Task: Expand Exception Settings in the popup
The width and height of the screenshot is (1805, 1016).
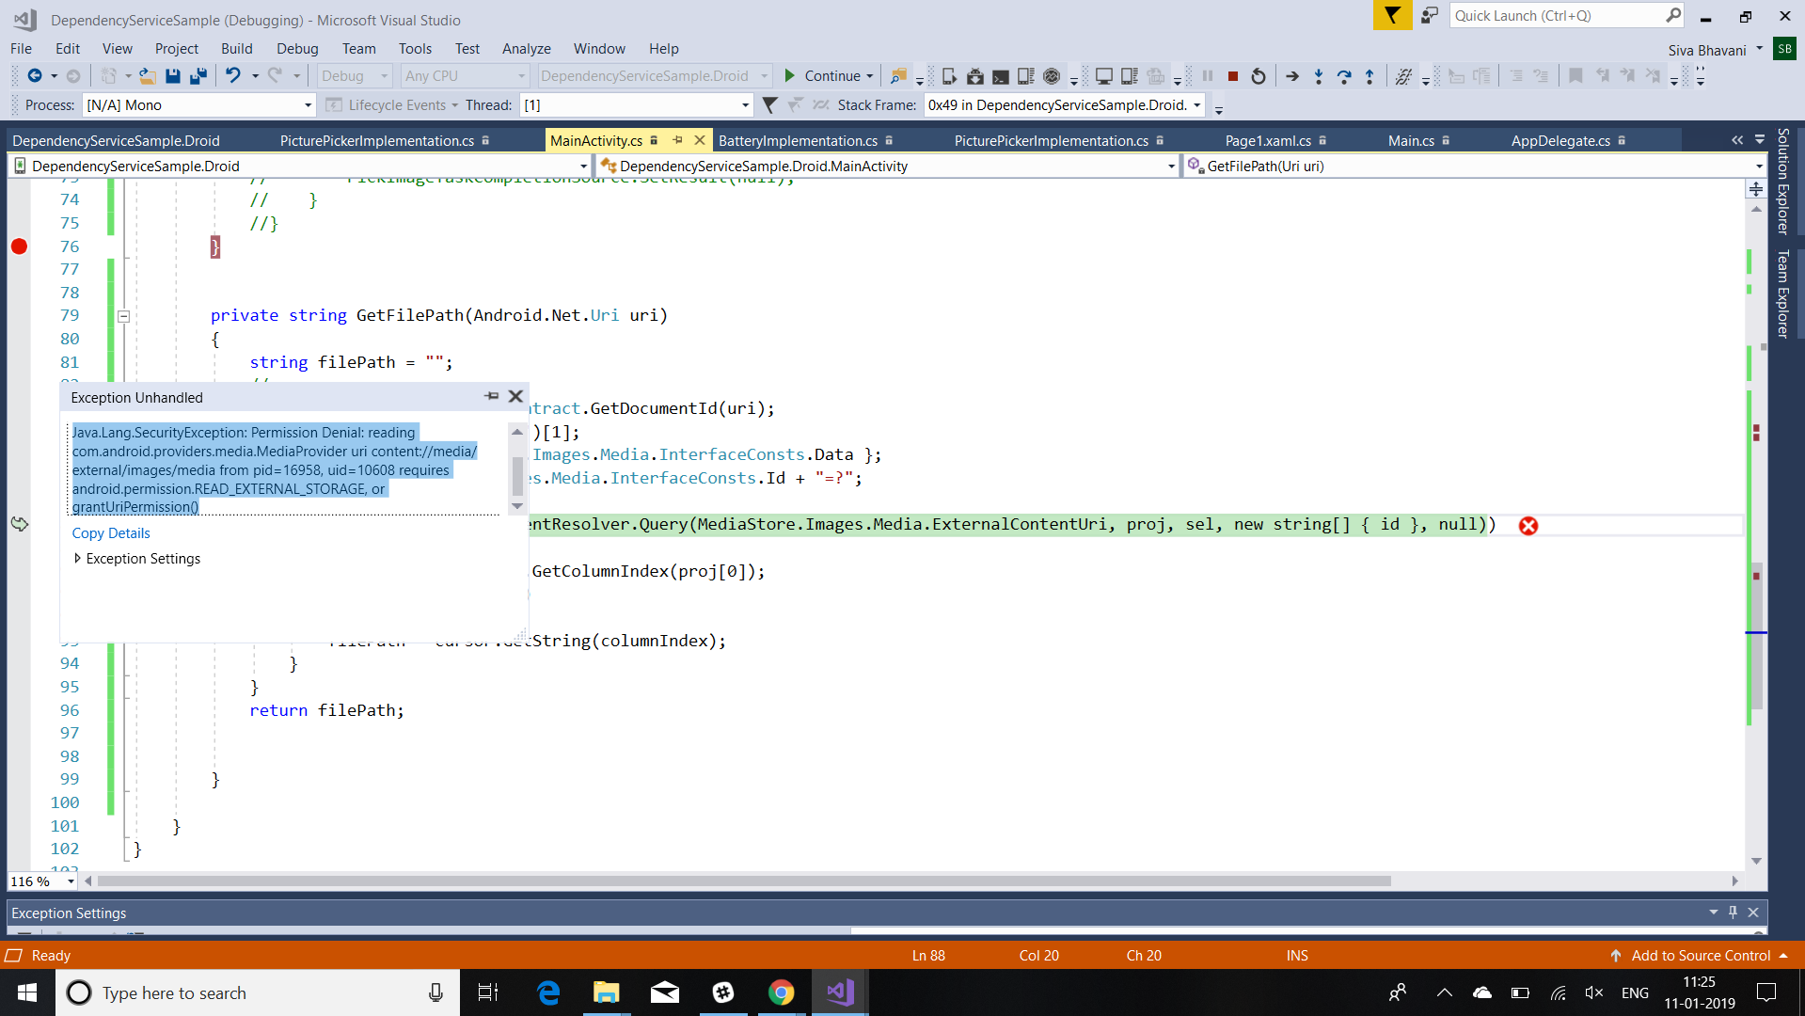Action: (77, 558)
